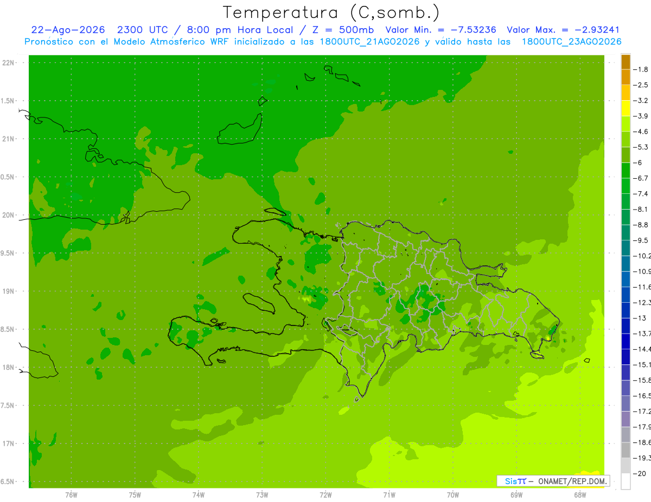Click the purple legend swatch between -17.2 and -17.9
Viewport: 651px width, 502px height.
[626, 419]
